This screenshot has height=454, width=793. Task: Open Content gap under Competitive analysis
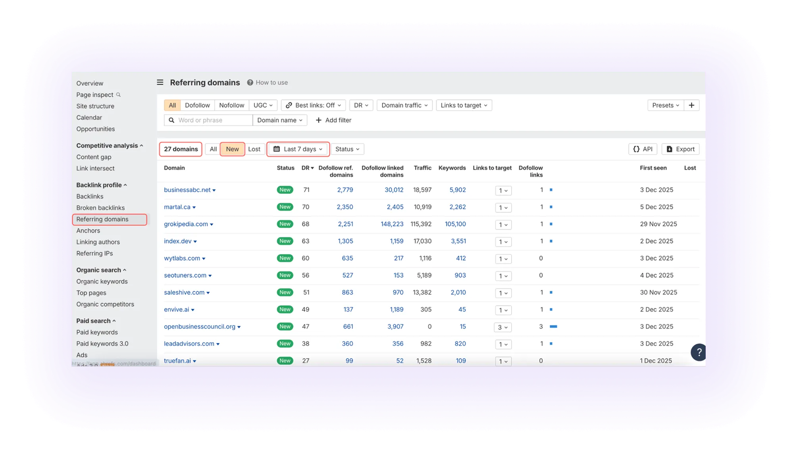pos(94,157)
